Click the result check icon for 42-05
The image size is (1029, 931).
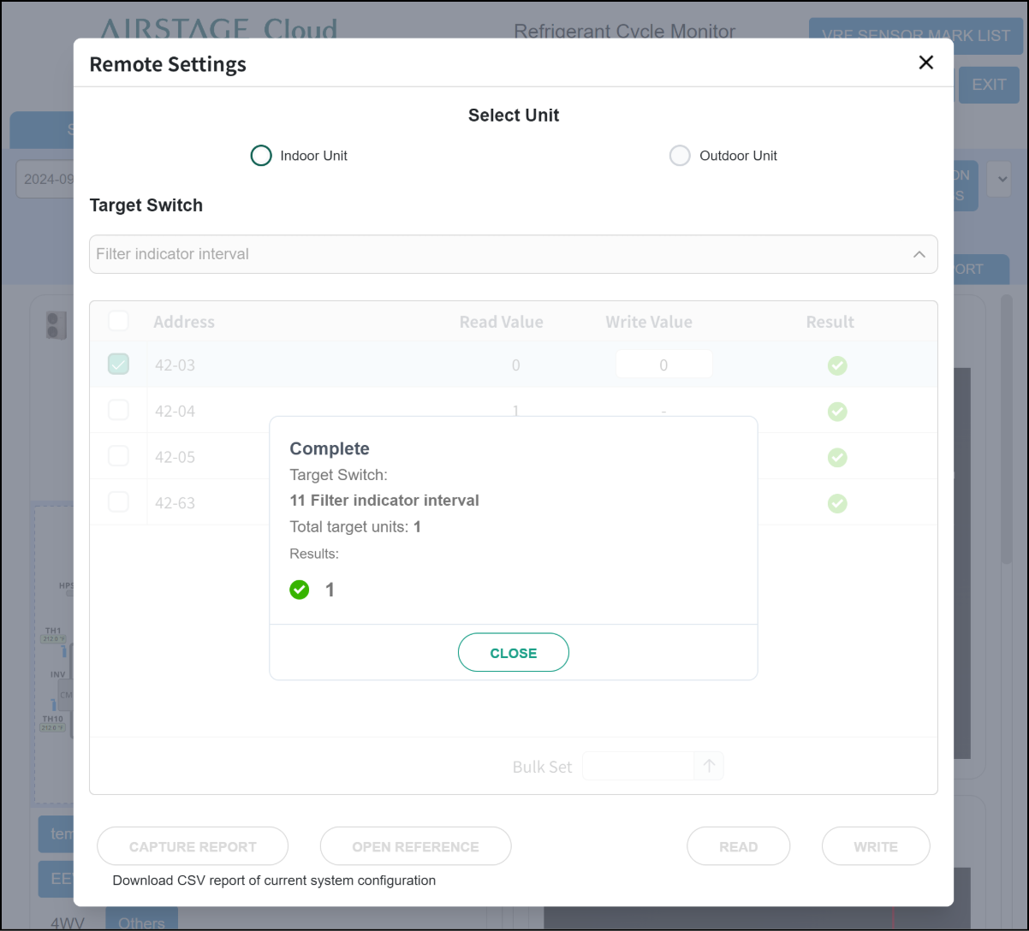(837, 458)
